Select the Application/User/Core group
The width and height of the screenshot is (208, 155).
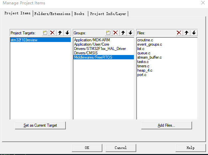(103, 44)
